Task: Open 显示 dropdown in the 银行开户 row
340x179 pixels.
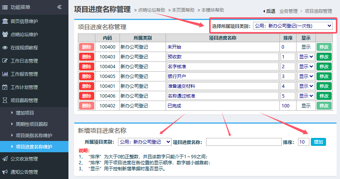Action: 306,76
